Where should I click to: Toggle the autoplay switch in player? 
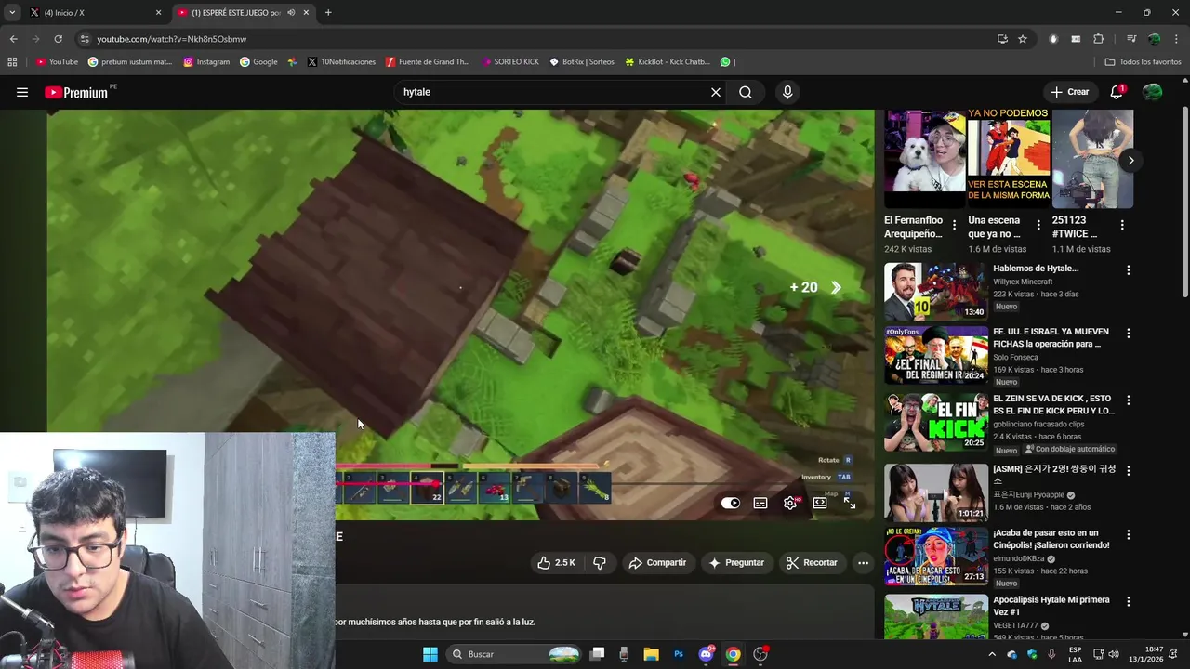[x=731, y=503]
